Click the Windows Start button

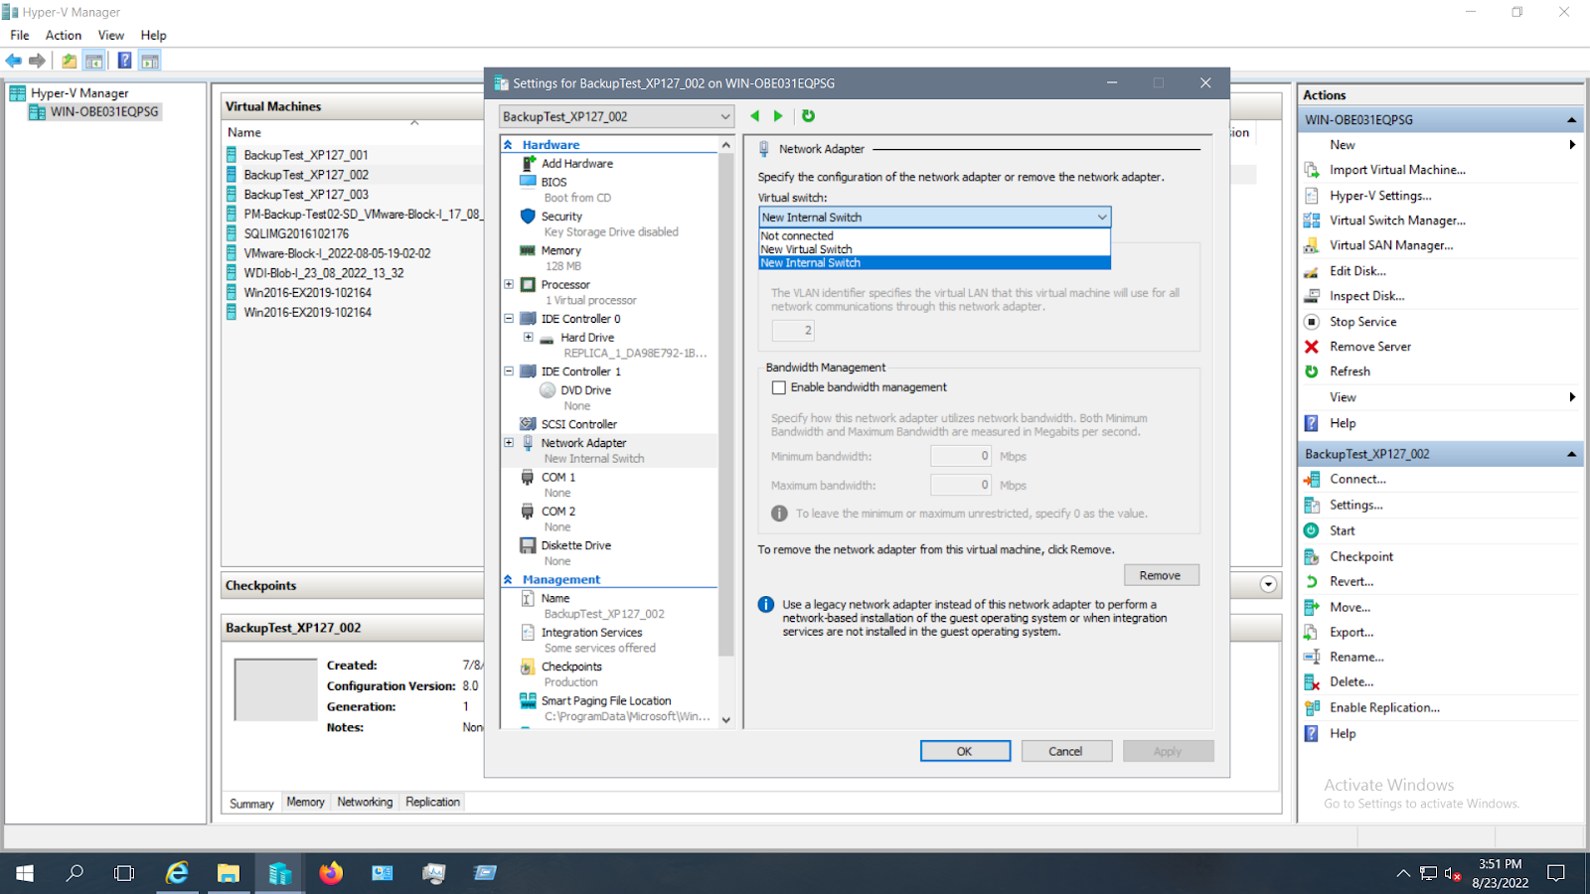coord(25,873)
